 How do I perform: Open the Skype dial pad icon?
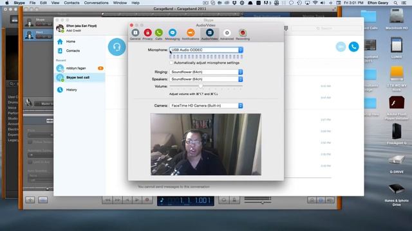point(286,28)
